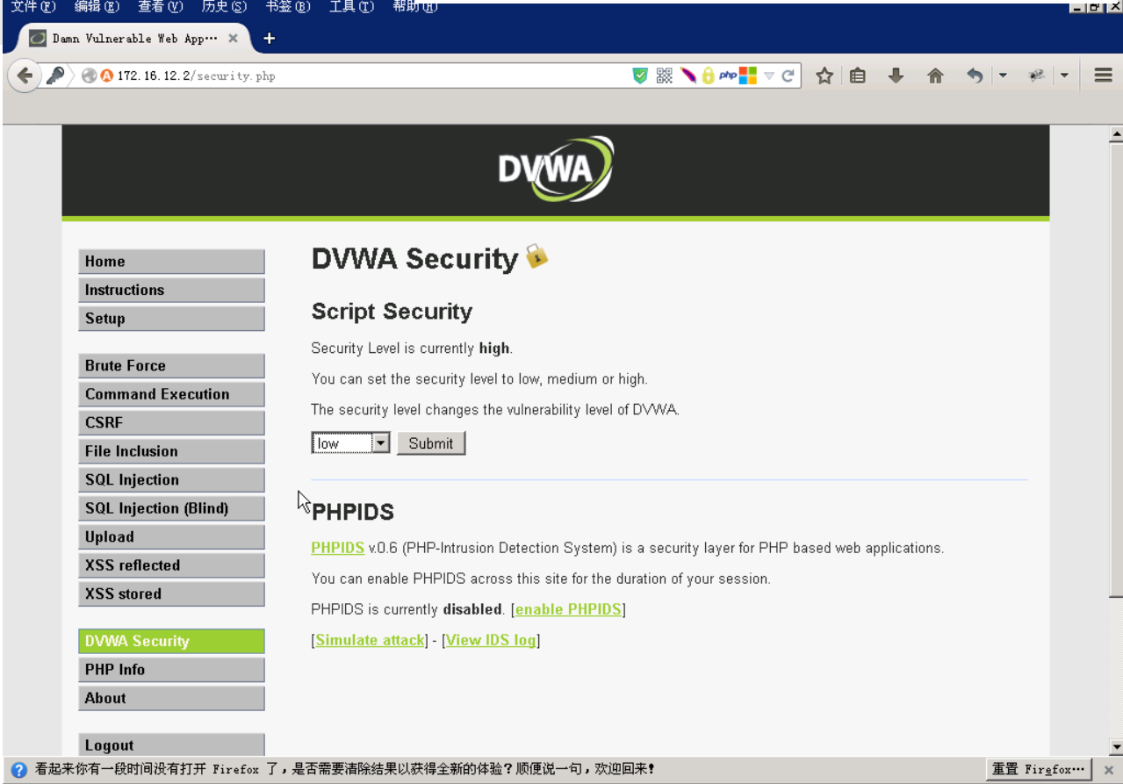Viewport: 1123px width, 784px height.
Task: Open PHP Info page
Action: click(x=171, y=670)
